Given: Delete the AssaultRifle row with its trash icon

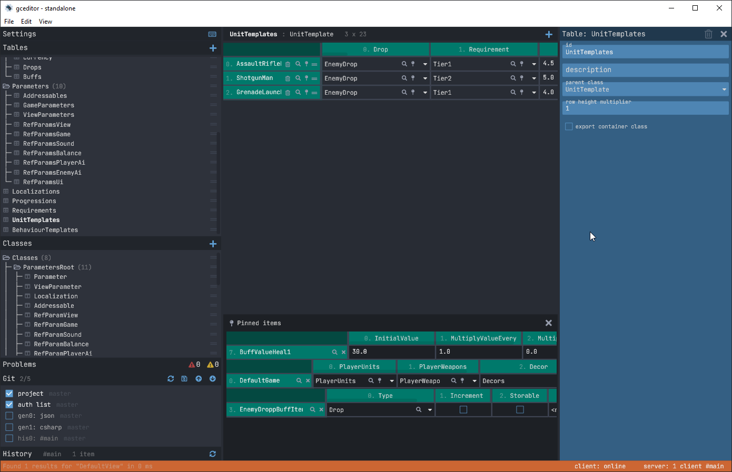Looking at the screenshot, I should [x=288, y=64].
